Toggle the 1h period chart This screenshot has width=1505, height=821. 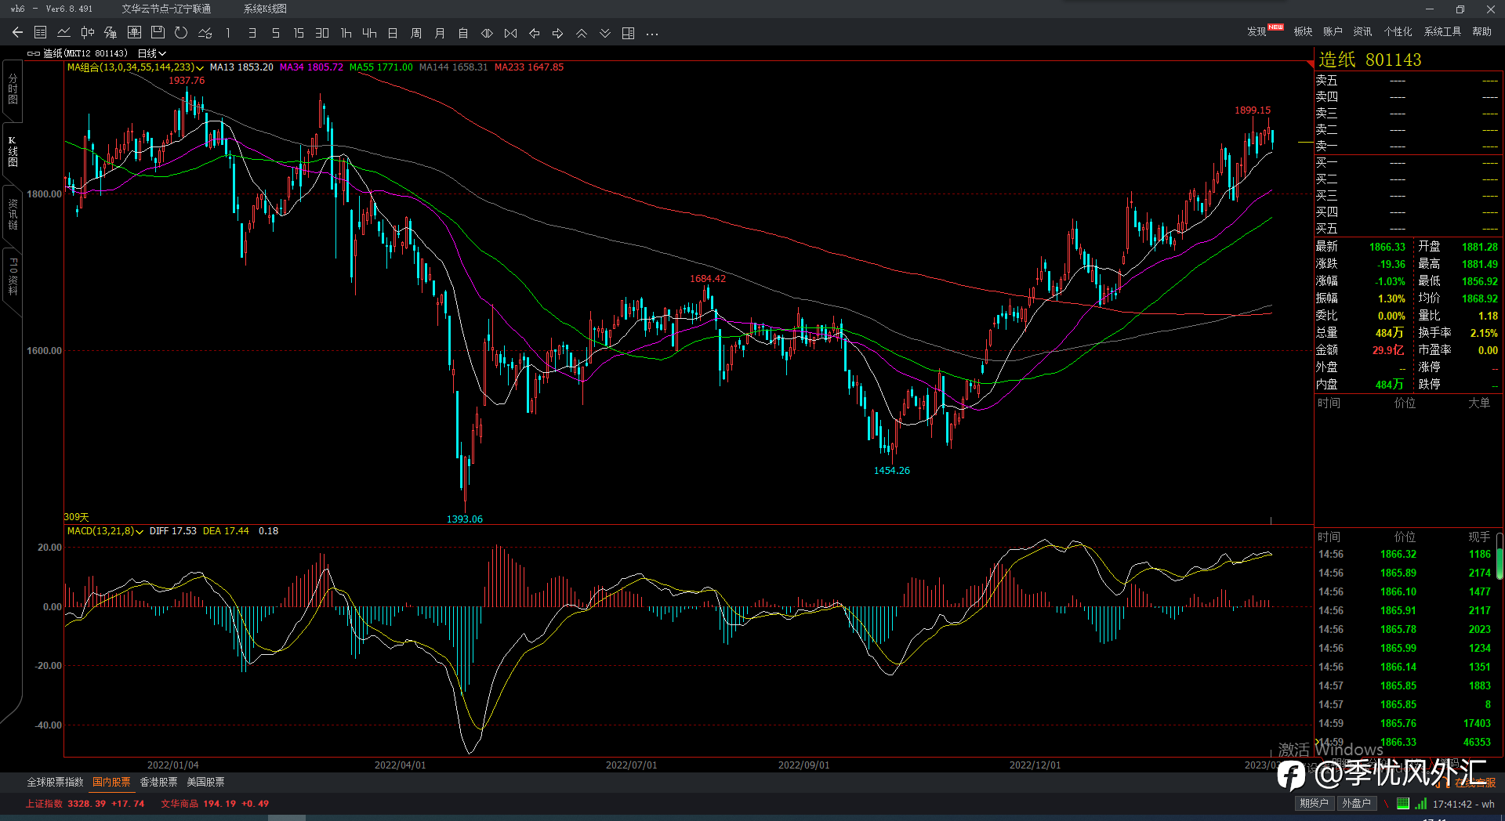346,33
